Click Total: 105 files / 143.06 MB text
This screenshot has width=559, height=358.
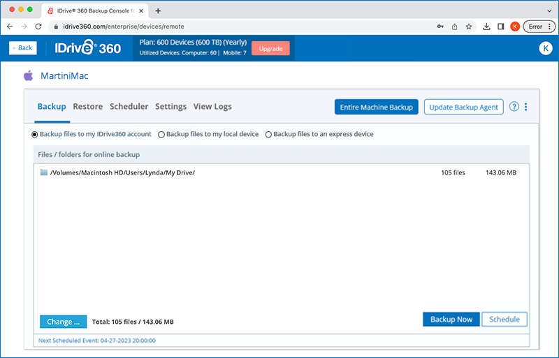point(133,322)
